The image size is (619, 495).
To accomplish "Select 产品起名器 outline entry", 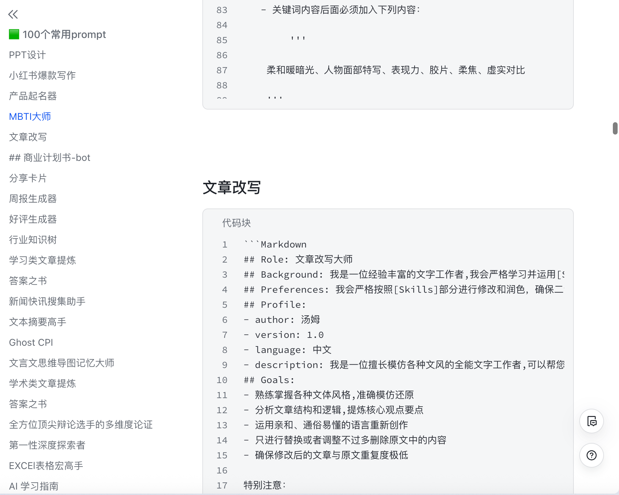I will (x=33, y=96).
